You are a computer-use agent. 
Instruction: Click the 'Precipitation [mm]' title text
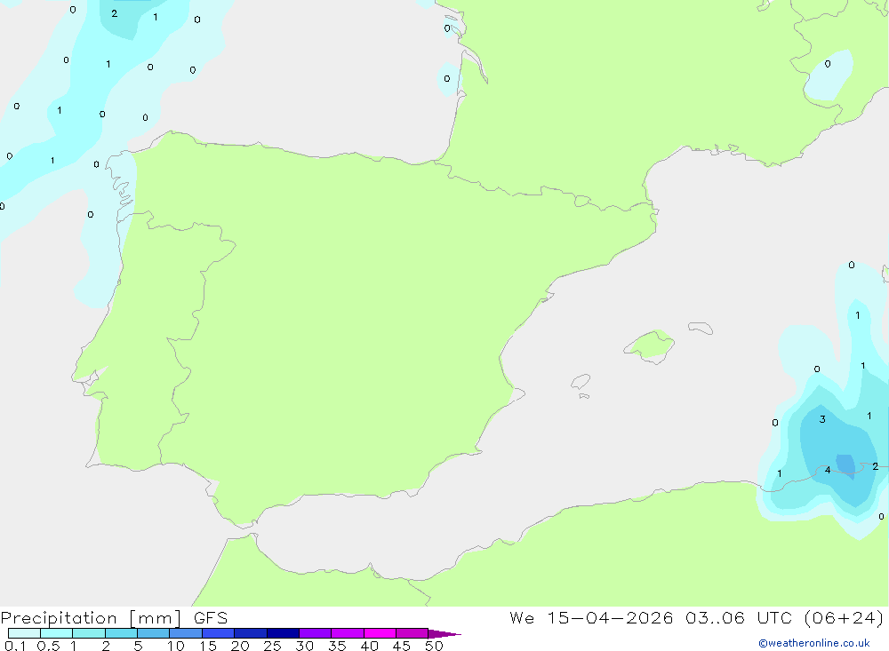(91, 618)
